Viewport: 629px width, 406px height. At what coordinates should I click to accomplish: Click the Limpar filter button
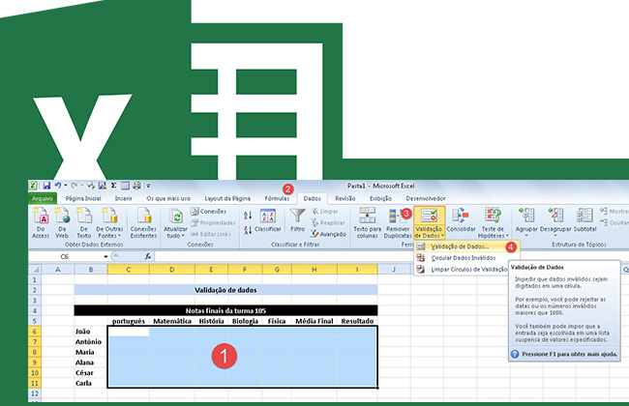point(325,211)
